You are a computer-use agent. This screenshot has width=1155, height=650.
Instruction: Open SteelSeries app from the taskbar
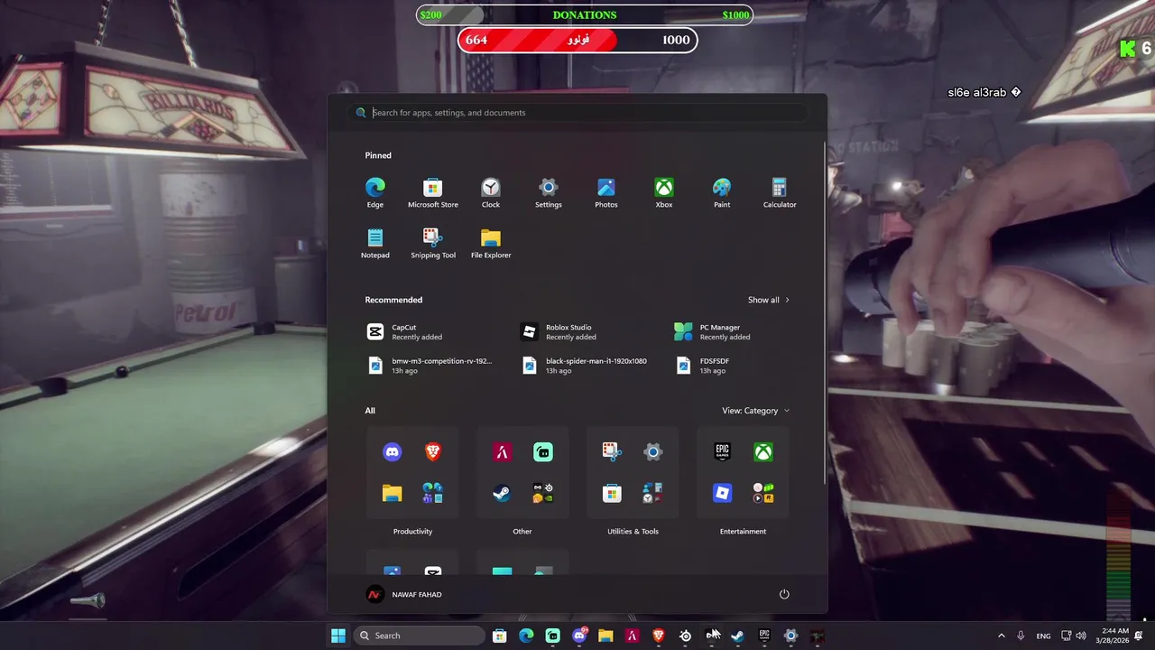coord(685,636)
